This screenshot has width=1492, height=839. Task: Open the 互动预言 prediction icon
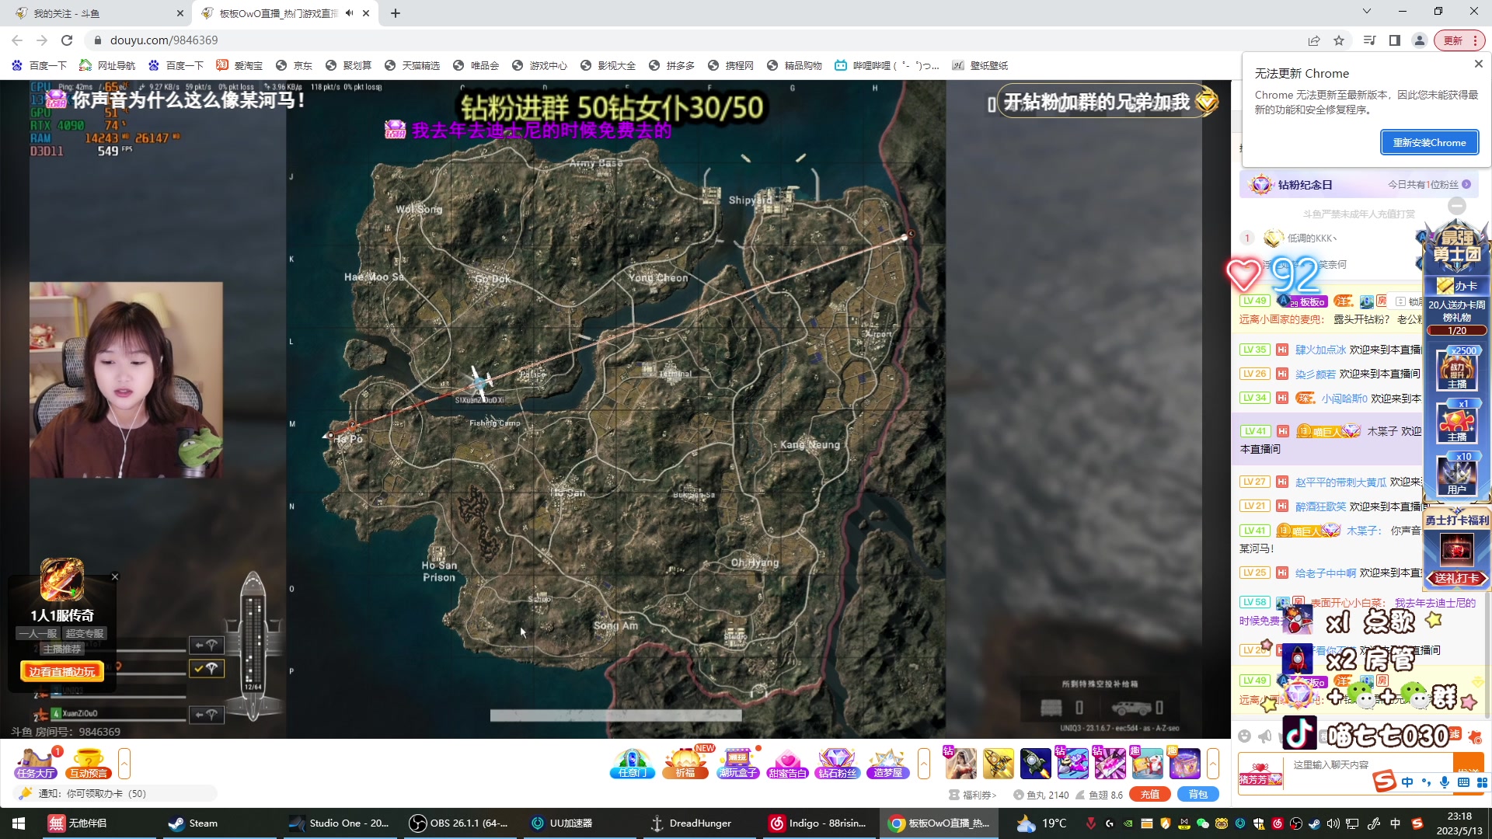point(89,763)
